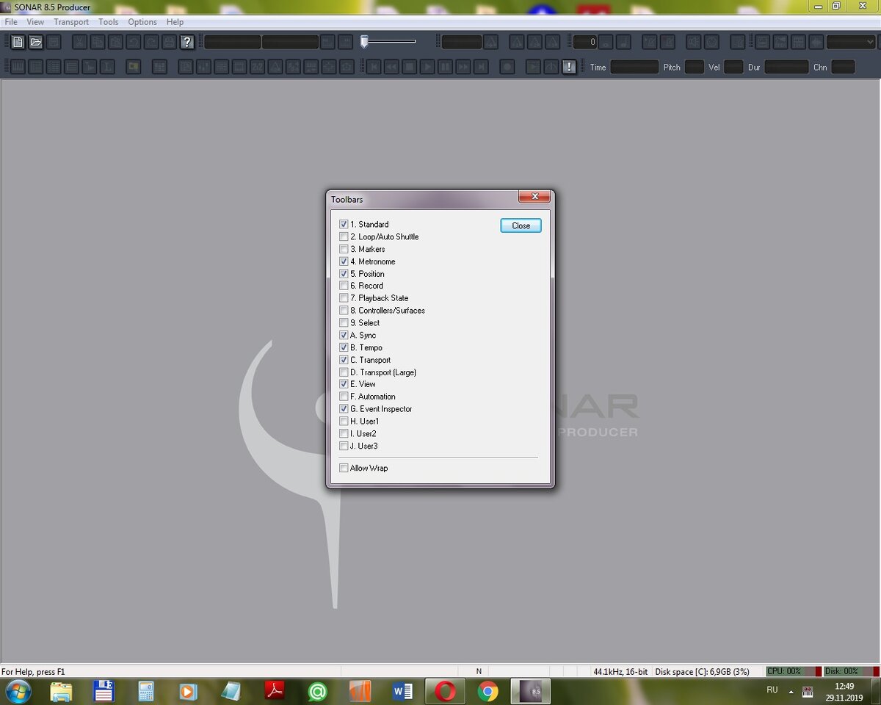The image size is (881, 705).
Task: Click the Go to End transport button
Action: point(481,67)
